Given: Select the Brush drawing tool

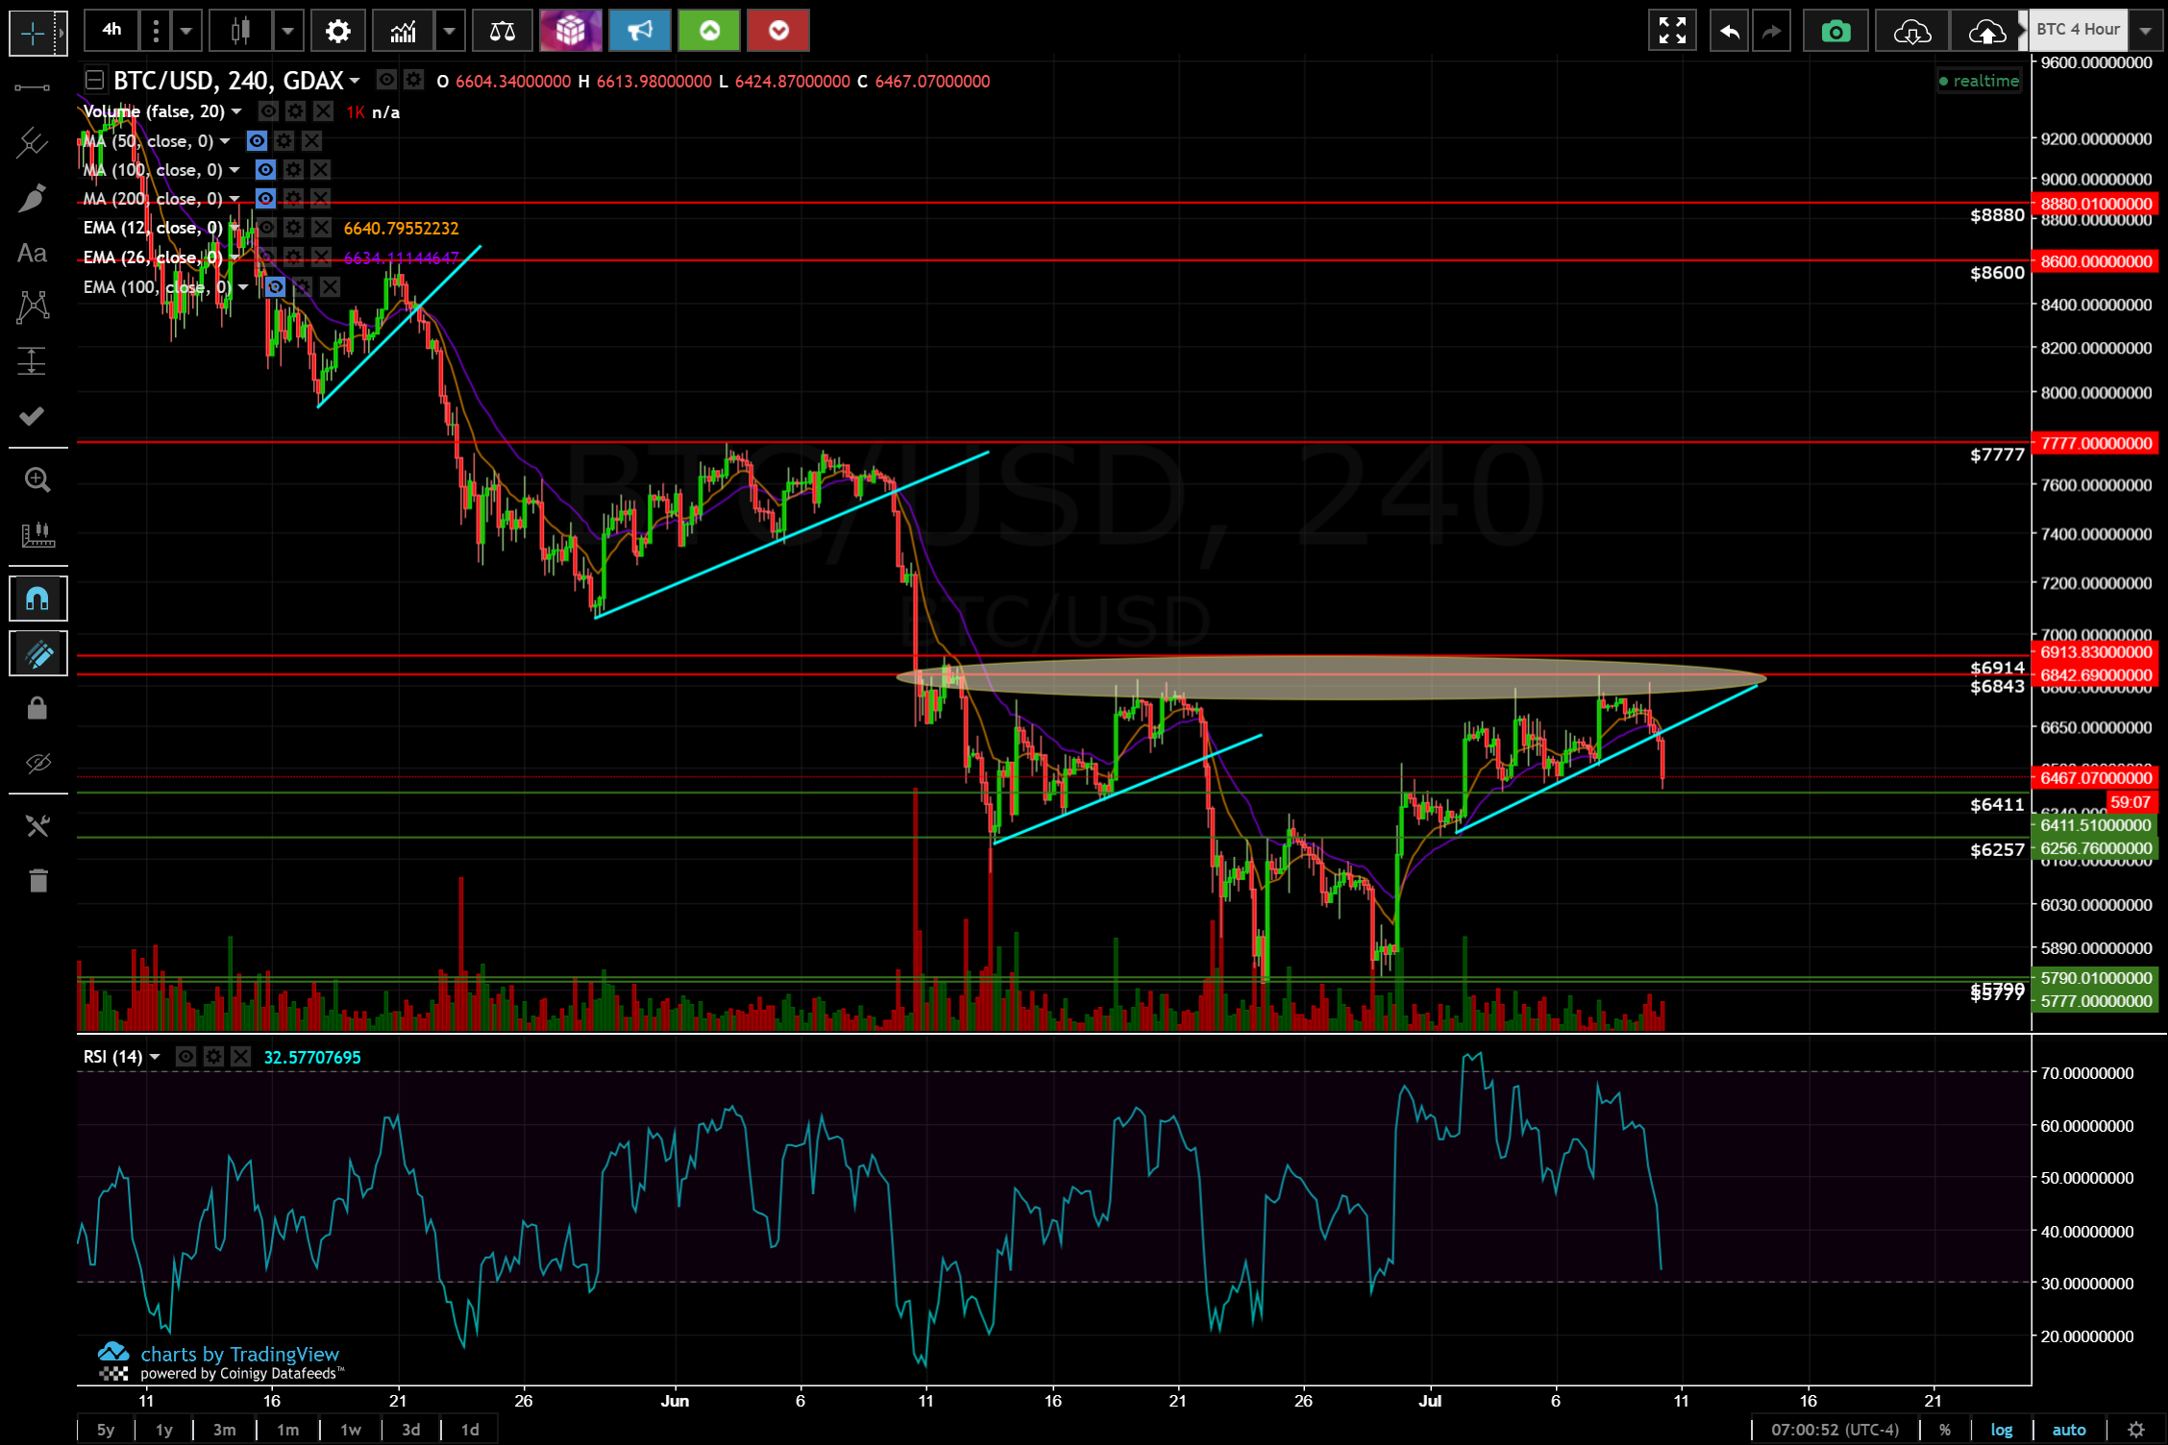Looking at the screenshot, I should click(33, 198).
